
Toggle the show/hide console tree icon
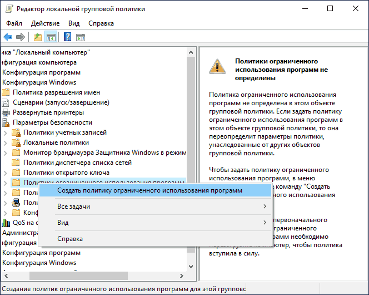click(x=51, y=37)
